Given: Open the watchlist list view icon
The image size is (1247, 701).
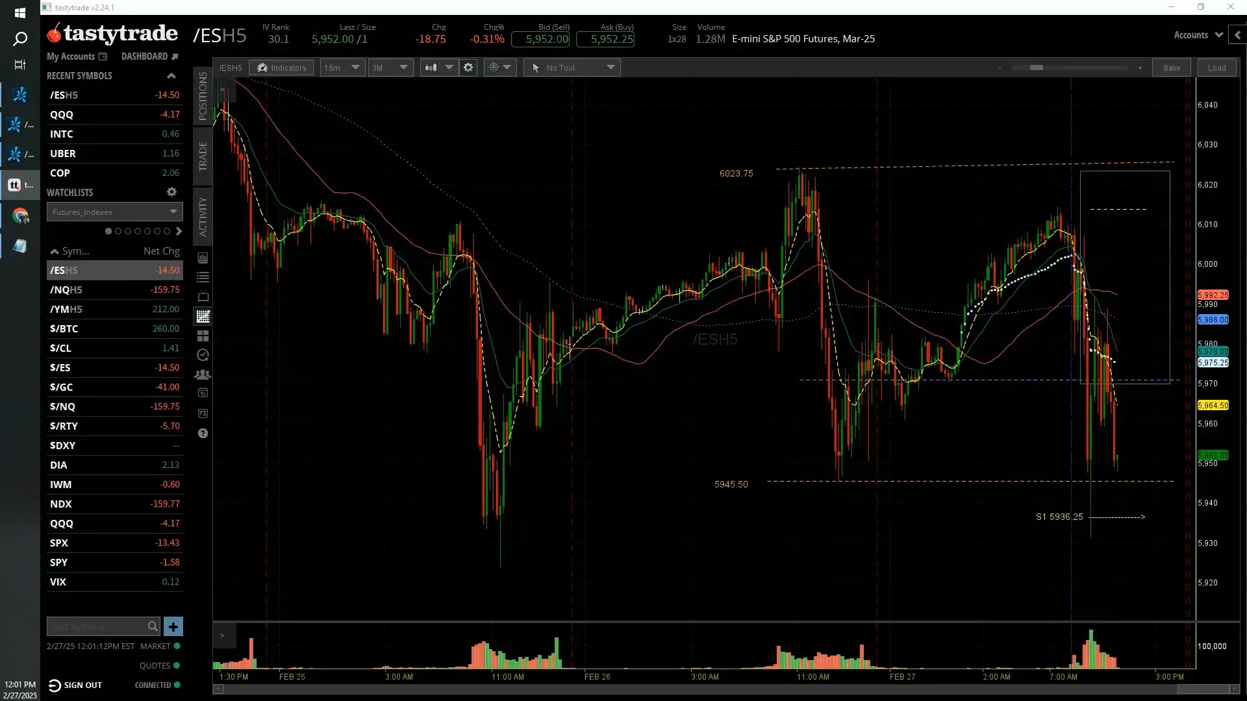Looking at the screenshot, I should [203, 277].
